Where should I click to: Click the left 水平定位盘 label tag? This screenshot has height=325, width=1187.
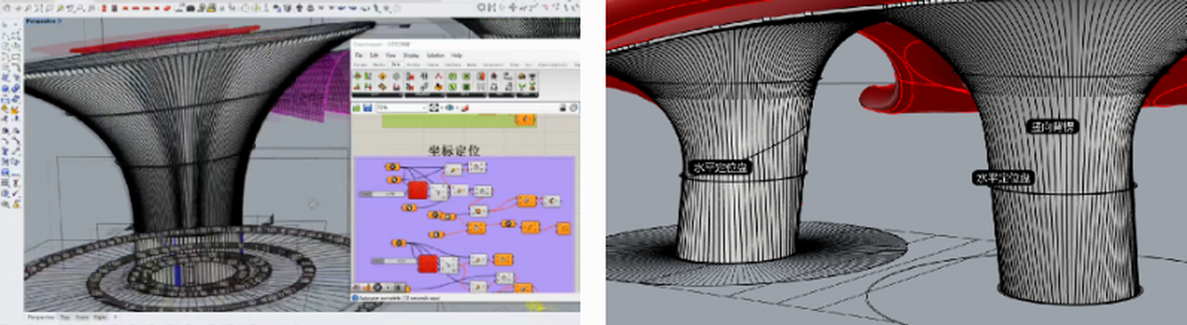coord(720,168)
